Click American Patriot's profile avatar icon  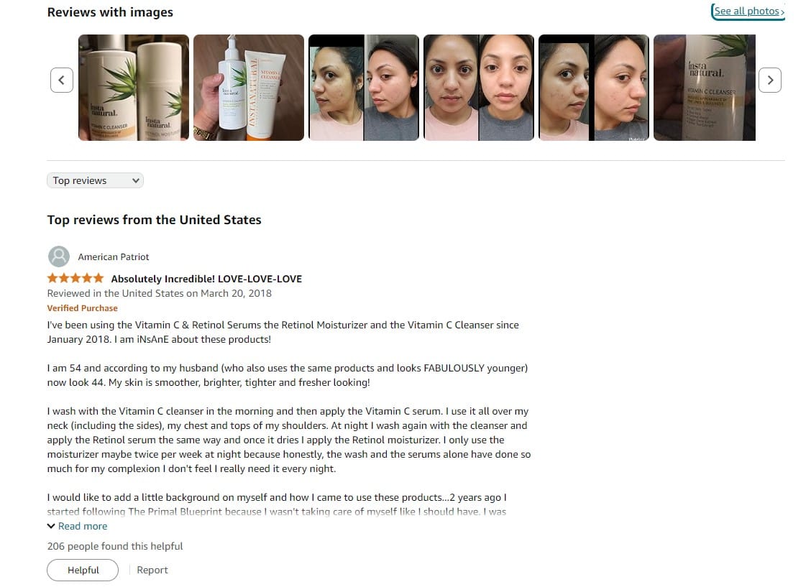(59, 256)
